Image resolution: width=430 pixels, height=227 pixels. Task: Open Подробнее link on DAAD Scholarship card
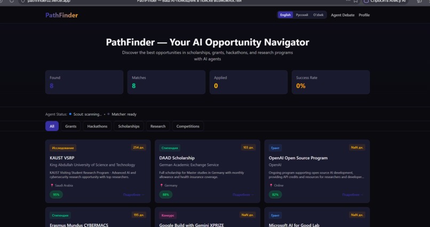click(x=243, y=194)
